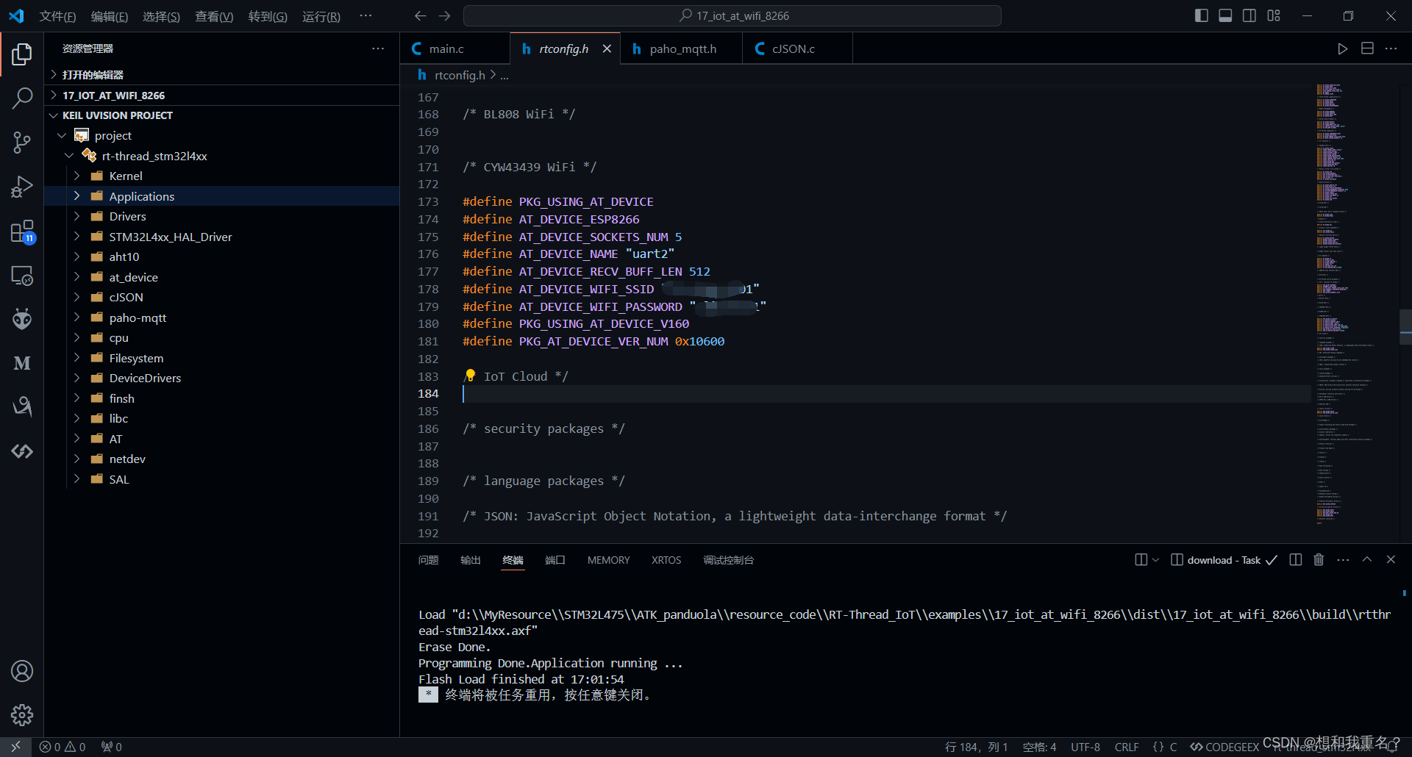The image size is (1412, 757).
Task: Open the Remote Explorer panel
Action: pos(22,276)
